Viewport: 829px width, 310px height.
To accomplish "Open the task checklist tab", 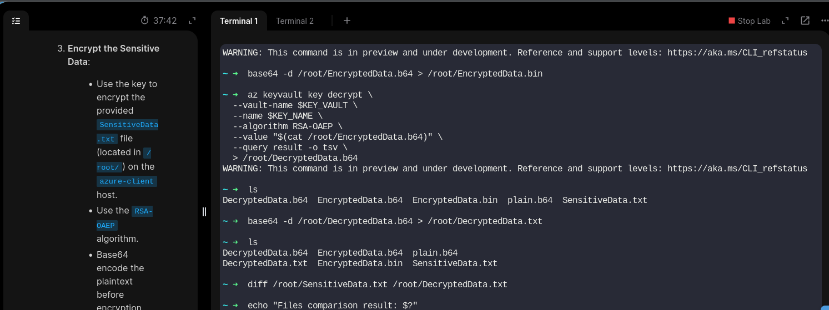I will 16,21.
